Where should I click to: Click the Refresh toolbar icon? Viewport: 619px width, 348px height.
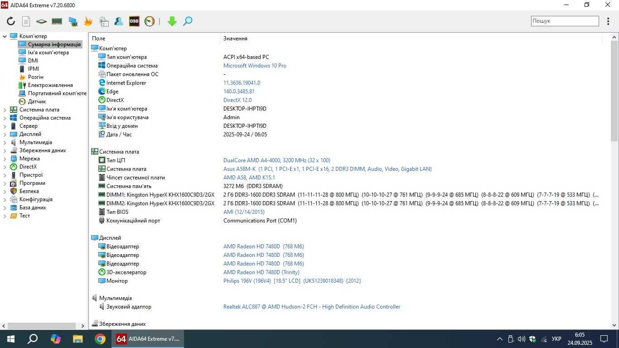[11, 21]
